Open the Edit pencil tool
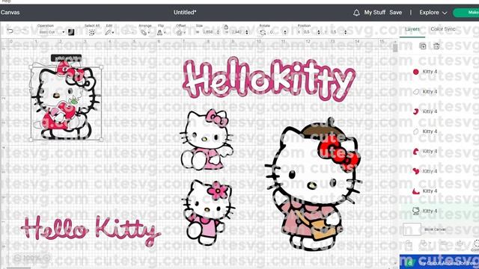This screenshot has height=269, width=479. point(109,32)
